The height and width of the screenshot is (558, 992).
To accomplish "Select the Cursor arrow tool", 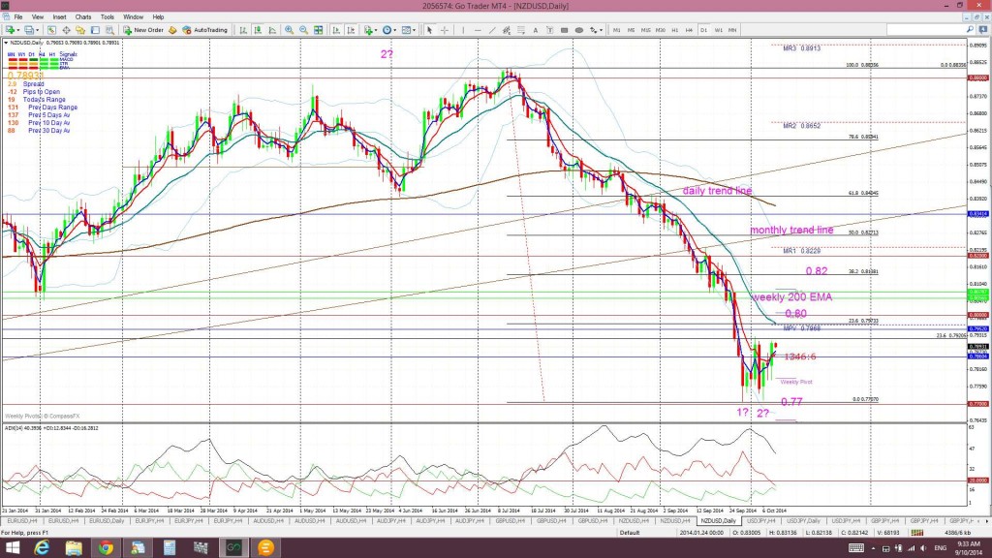I will [x=429, y=30].
